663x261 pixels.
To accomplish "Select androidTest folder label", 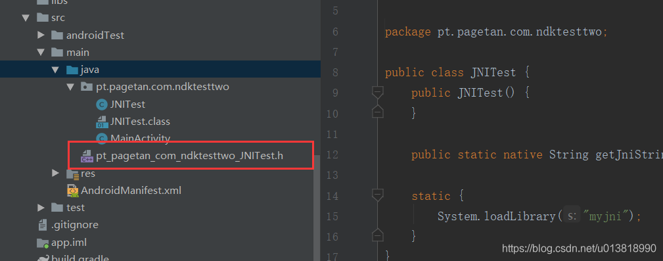I will pos(95,35).
